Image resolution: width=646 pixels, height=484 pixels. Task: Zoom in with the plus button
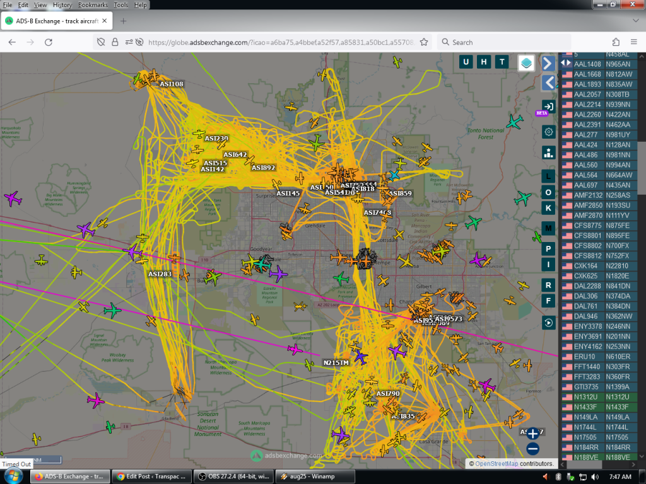point(532,433)
